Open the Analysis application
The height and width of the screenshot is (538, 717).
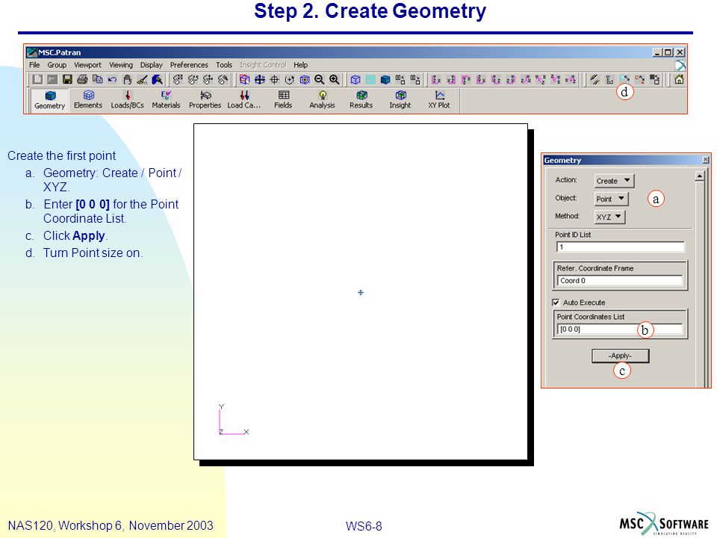322,99
